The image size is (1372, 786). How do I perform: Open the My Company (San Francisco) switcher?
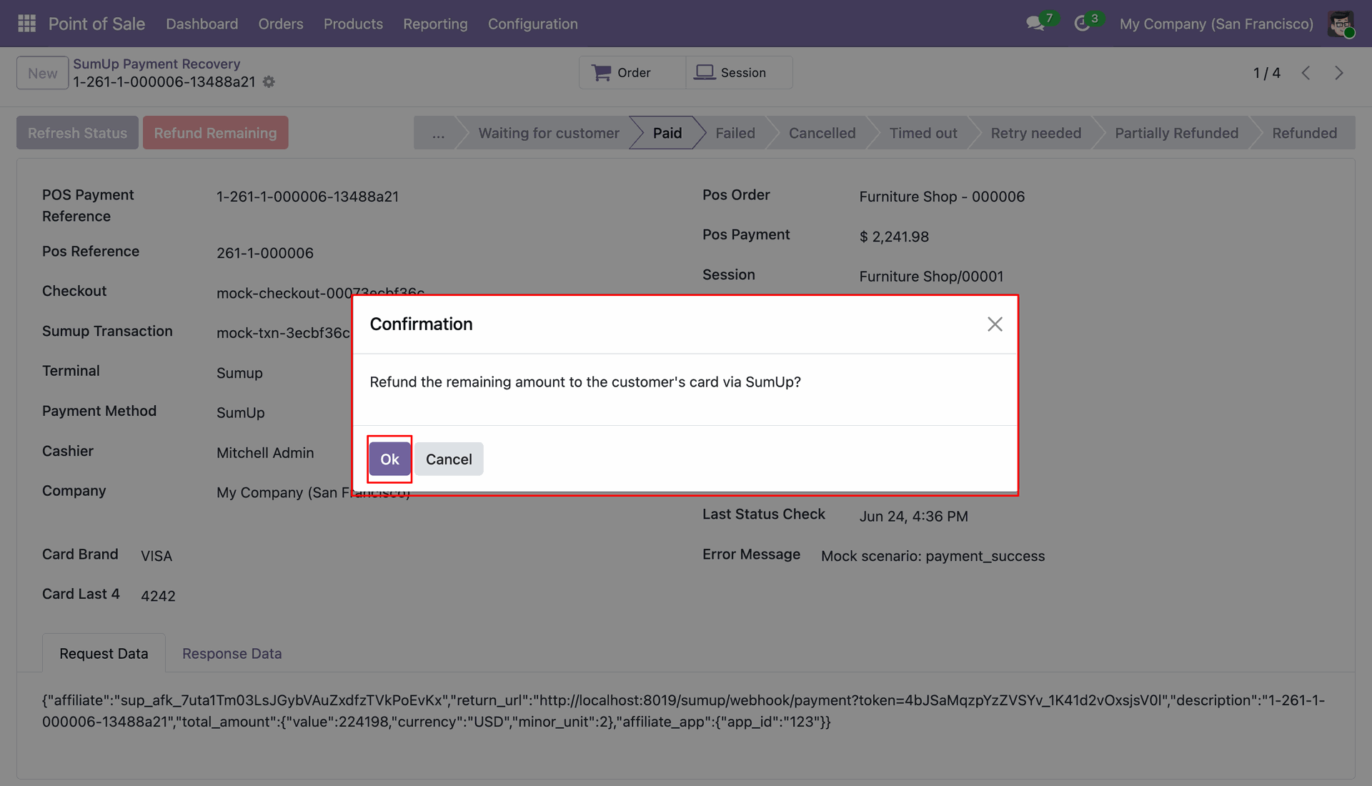pos(1216,24)
